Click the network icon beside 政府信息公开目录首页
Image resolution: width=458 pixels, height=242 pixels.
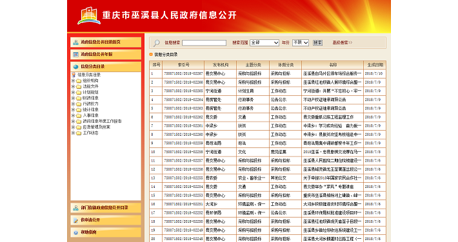(x=75, y=42)
